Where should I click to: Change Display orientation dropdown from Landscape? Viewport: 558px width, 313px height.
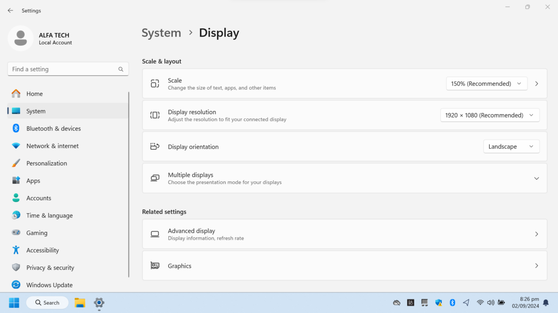tap(511, 147)
